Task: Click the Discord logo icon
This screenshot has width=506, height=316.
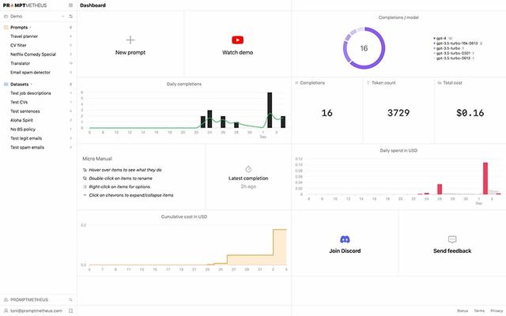Action: tap(344, 239)
